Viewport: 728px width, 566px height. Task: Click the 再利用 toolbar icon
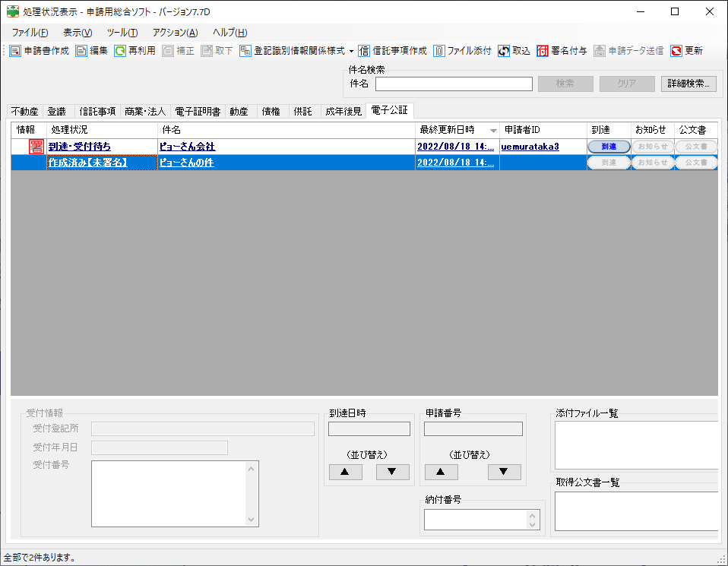(120, 51)
